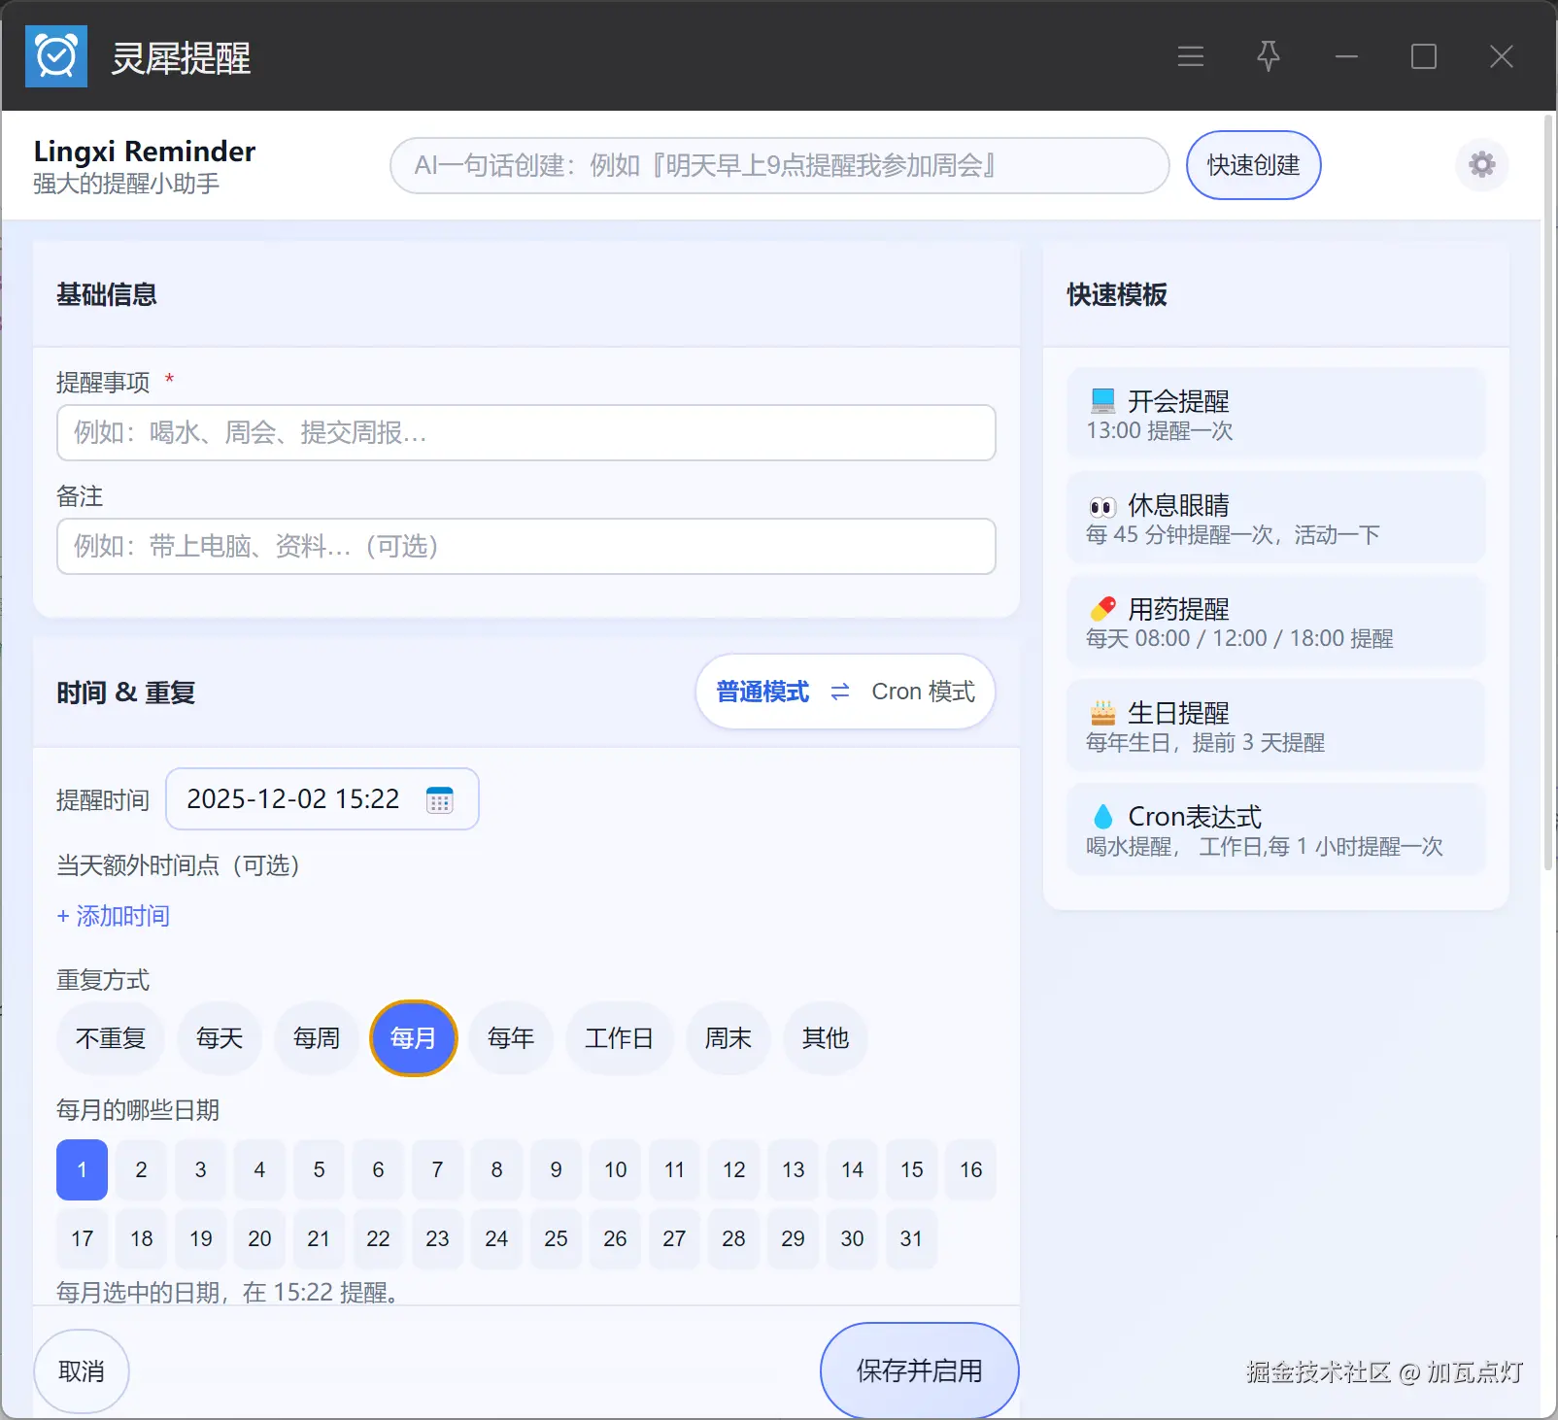The width and height of the screenshot is (1558, 1420).
Task: Toggle day 22 of the month
Action: click(378, 1238)
